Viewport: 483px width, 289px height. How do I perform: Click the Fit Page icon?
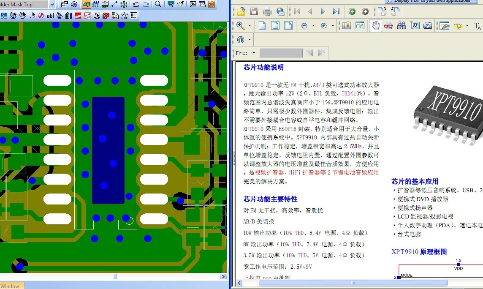tap(275, 26)
